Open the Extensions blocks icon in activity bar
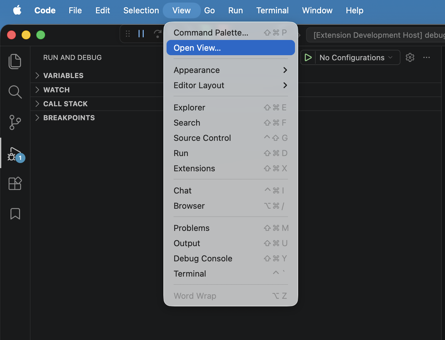 coord(15,183)
